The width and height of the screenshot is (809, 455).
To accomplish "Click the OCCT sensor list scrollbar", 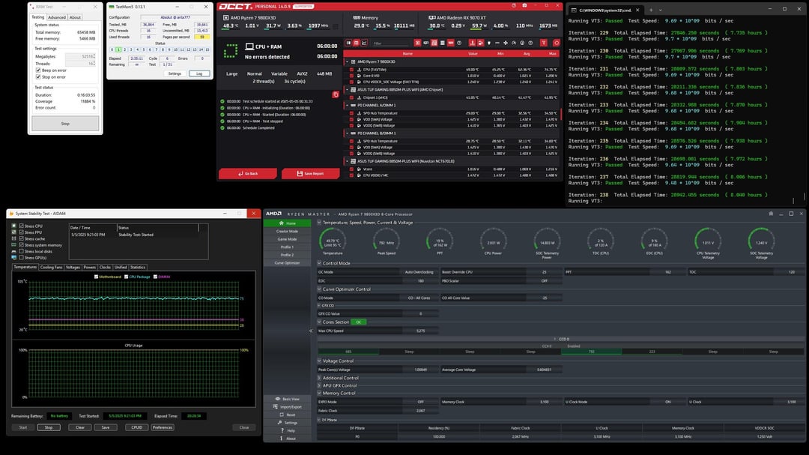I will (x=561, y=115).
